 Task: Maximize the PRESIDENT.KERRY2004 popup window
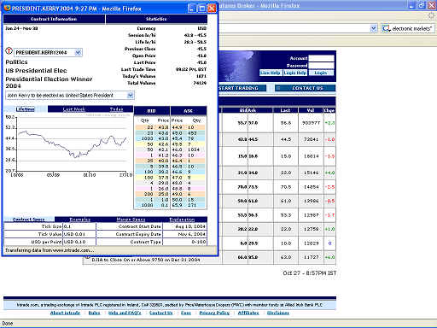[202, 9]
